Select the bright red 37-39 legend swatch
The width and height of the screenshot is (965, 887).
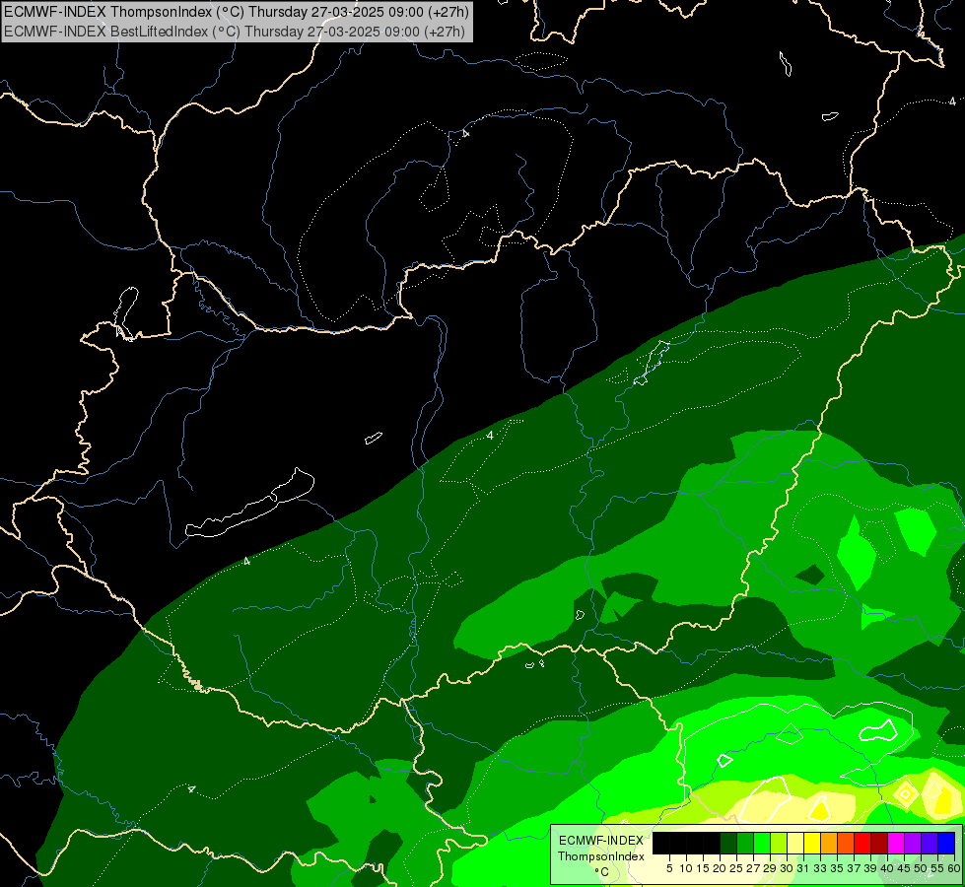pos(862,843)
